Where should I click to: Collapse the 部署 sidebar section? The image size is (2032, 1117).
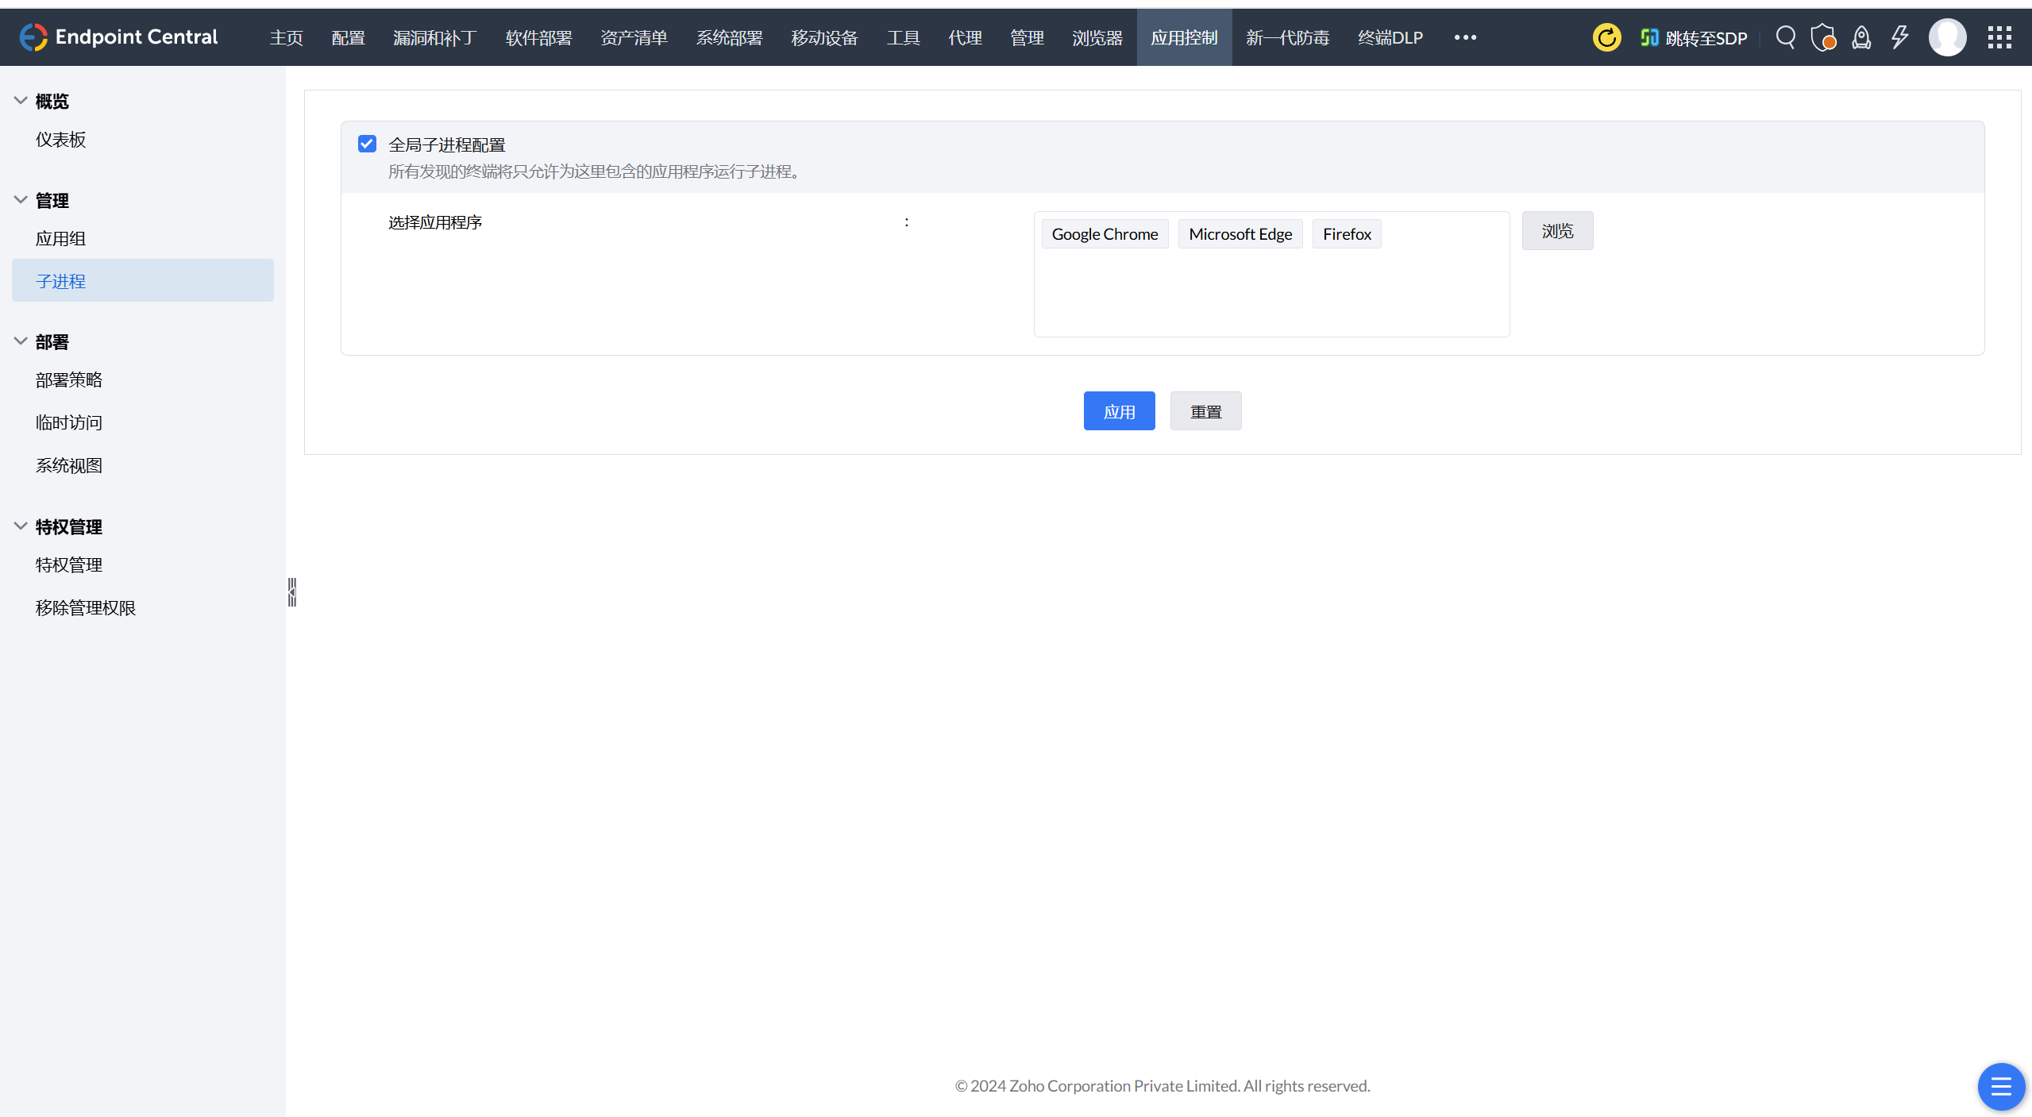21,341
